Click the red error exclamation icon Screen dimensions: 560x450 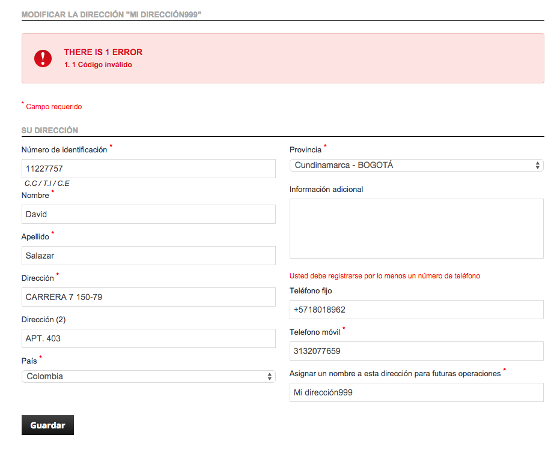(43, 58)
